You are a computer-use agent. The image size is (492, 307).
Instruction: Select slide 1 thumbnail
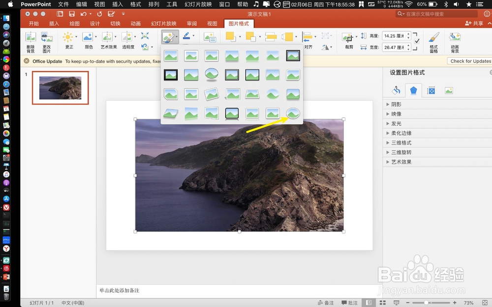pyautogui.click(x=60, y=88)
